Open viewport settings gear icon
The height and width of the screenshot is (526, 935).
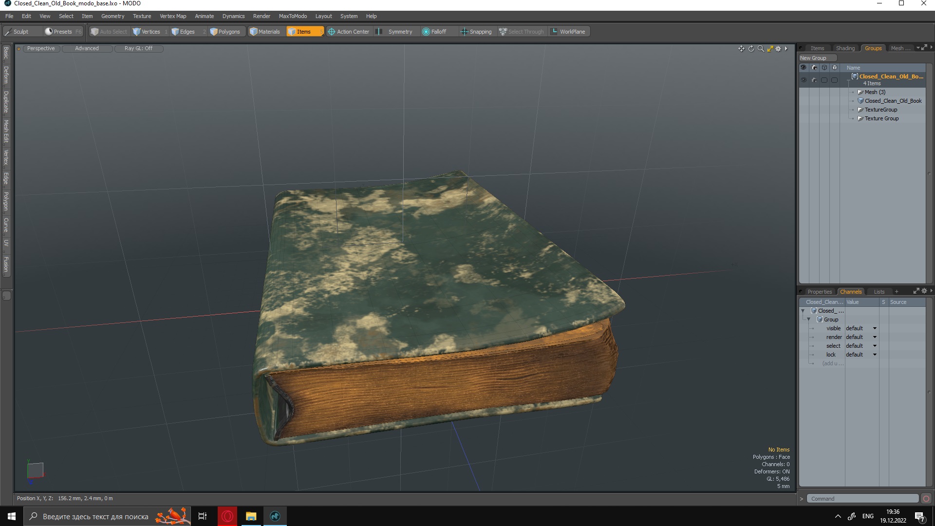(x=778, y=49)
